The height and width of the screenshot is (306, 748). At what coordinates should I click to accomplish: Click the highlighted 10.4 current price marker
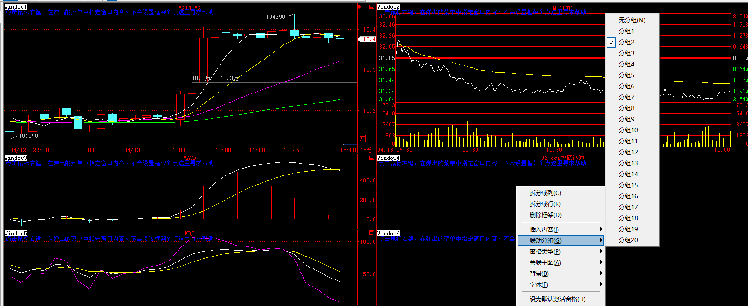point(367,39)
